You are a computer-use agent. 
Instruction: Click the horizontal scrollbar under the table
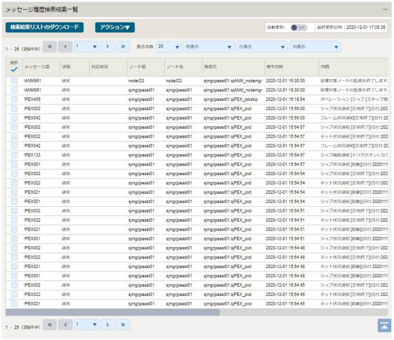tap(113, 312)
